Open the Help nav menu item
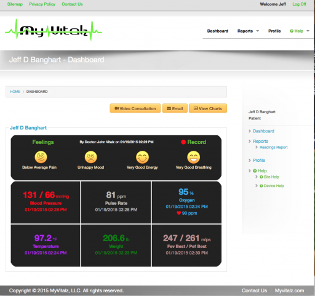The height and width of the screenshot is (296, 315). pos(299,31)
